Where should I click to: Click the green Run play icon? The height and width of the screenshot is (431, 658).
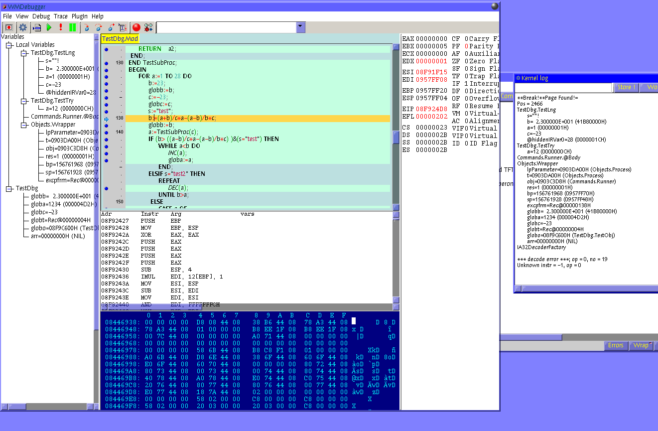click(x=49, y=27)
